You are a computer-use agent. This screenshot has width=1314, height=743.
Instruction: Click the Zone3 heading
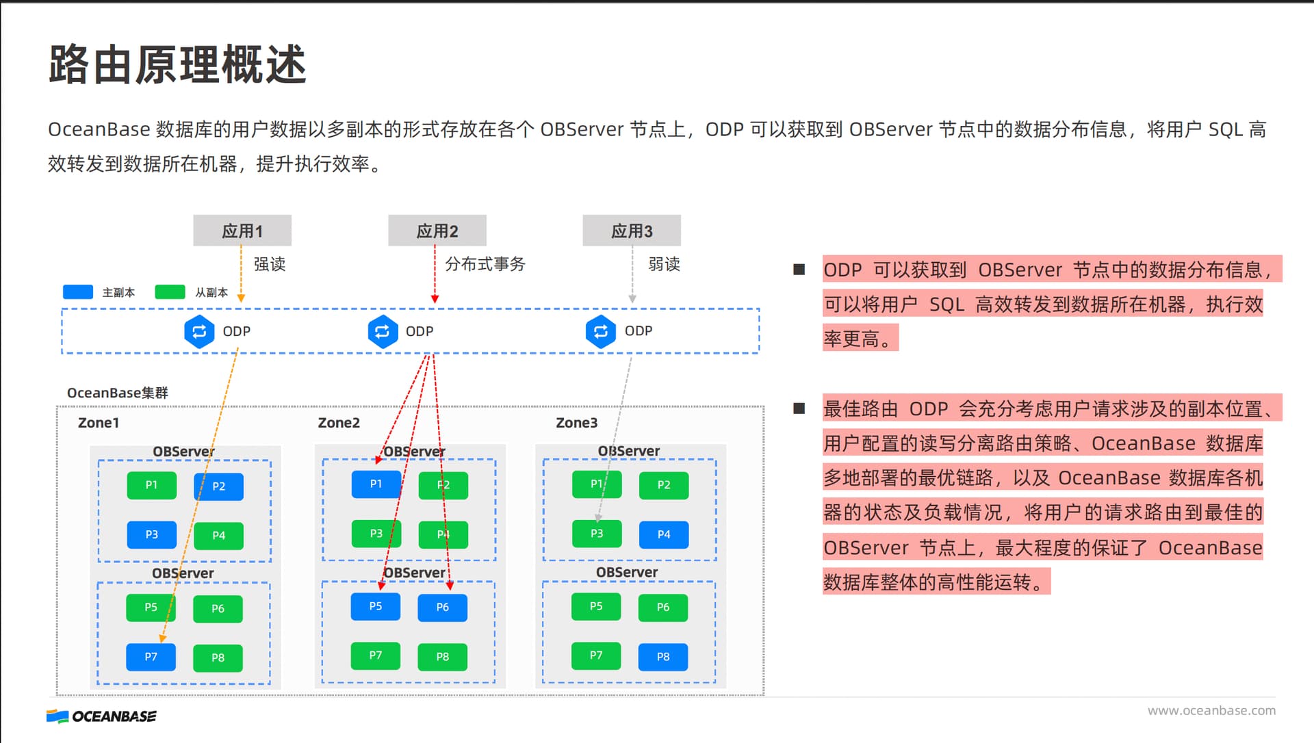[577, 423]
